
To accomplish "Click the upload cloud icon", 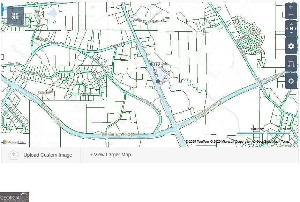I will [13, 155].
